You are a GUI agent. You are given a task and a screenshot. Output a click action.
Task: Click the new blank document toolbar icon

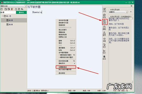coord(2,9)
